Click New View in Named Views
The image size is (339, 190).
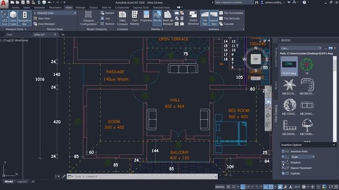click(x=42, y=18)
